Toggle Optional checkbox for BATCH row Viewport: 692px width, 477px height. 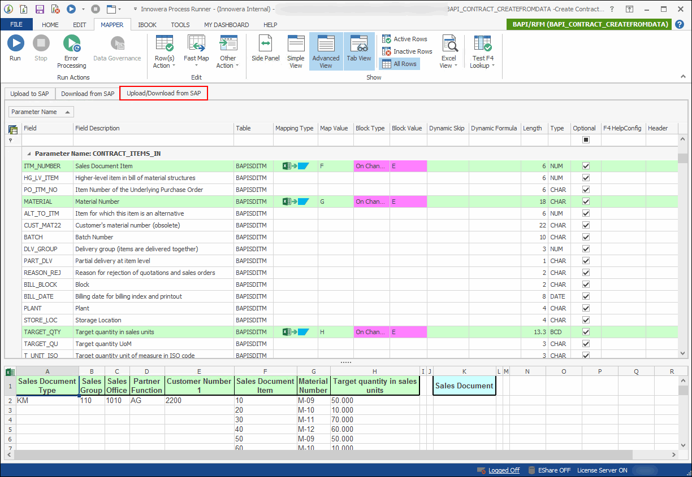[x=586, y=237]
